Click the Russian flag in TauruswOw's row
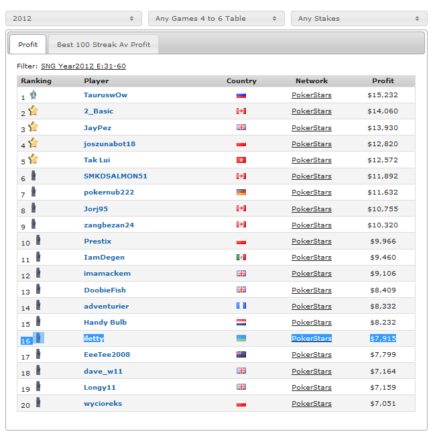 [241, 95]
